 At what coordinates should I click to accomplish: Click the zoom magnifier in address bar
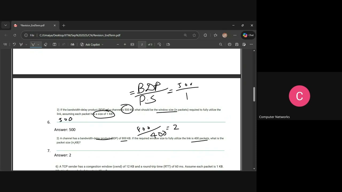pyautogui.click(x=185, y=35)
